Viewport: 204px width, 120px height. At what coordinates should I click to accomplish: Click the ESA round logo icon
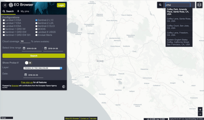(x=64, y=87)
